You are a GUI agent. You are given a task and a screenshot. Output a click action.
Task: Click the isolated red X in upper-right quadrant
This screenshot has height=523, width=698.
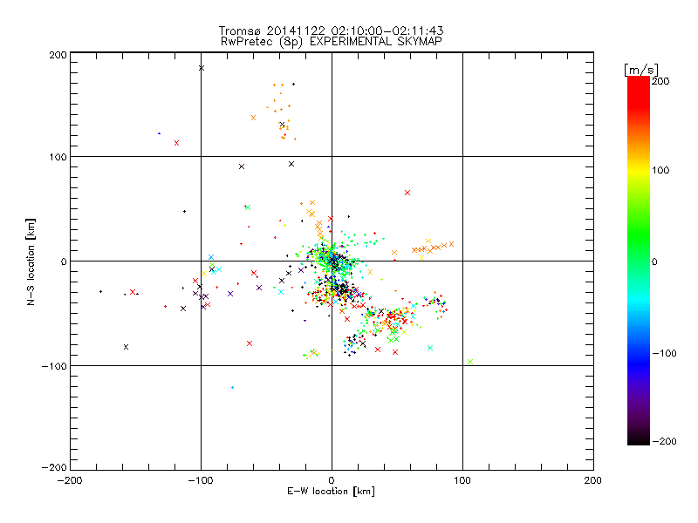pyautogui.click(x=407, y=193)
